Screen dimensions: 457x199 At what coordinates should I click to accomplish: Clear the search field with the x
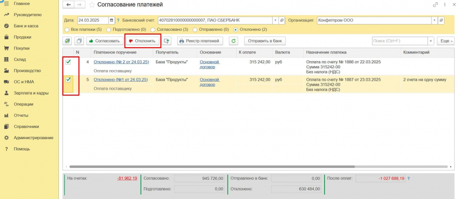[431, 41]
